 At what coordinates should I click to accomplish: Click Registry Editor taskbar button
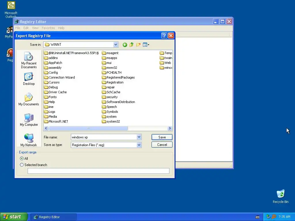[53, 217]
